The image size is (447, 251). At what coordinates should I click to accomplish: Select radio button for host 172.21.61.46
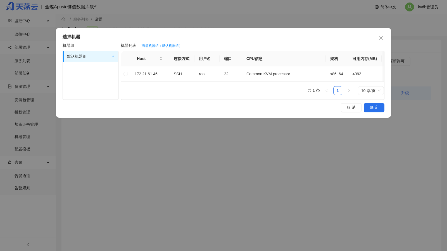pyautogui.click(x=126, y=74)
